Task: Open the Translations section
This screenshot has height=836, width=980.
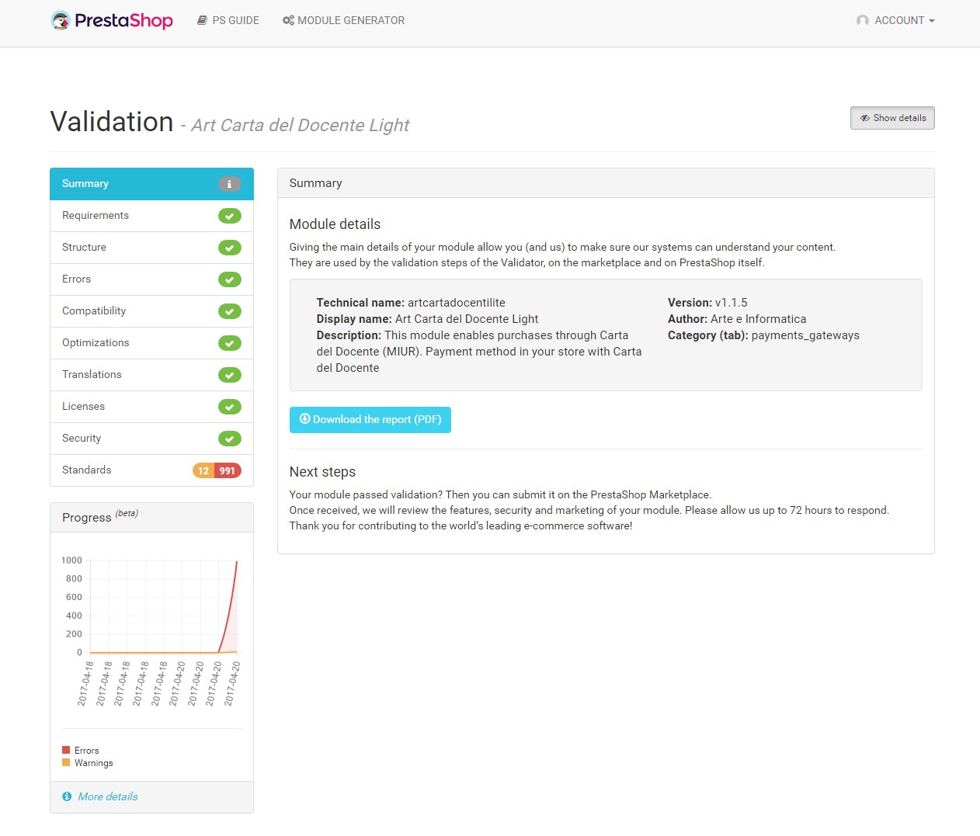Action: [151, 375]
